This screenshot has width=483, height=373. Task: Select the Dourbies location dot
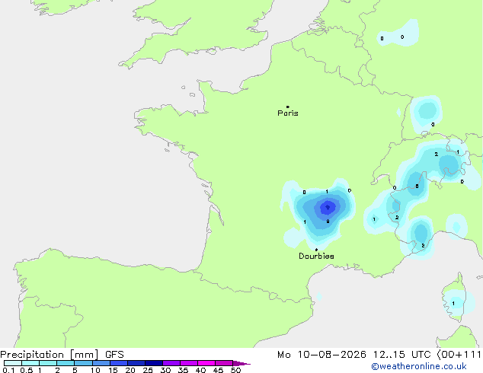(316, 250)
